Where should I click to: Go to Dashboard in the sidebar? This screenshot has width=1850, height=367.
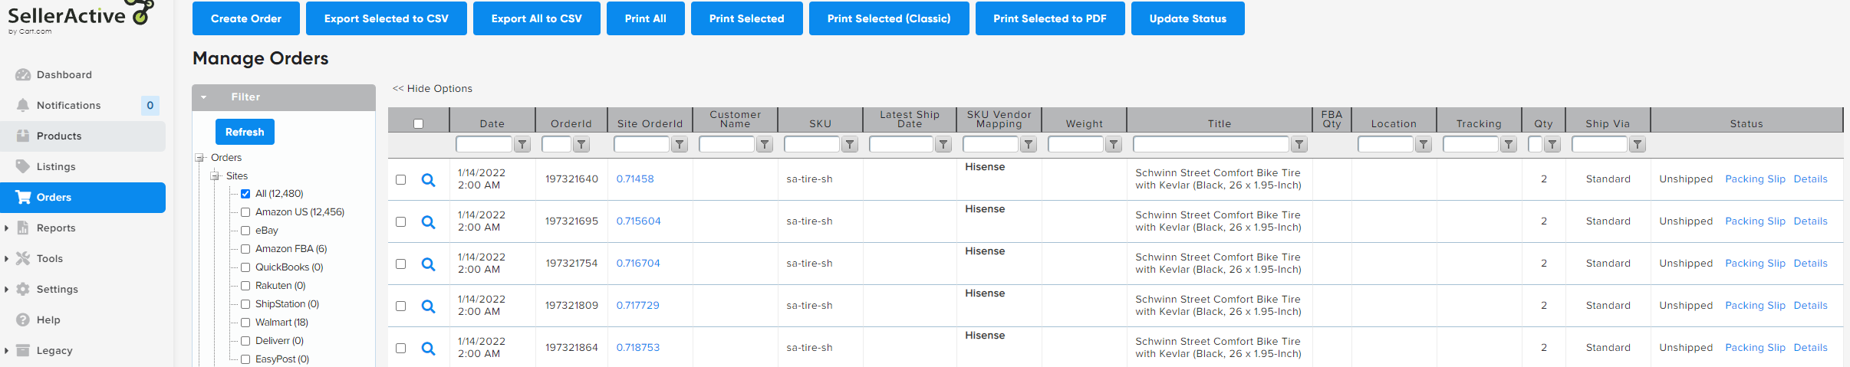pyautogui.click(x=64, y=75)
